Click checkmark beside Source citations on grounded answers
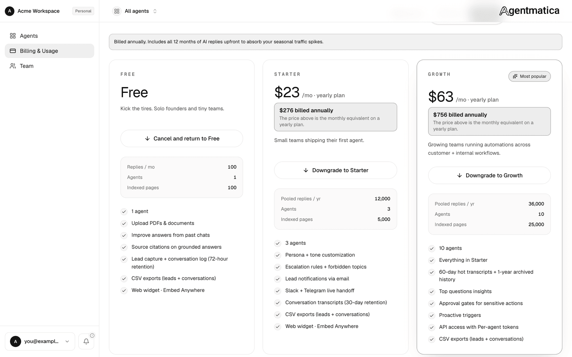This screenshot has height=357, width=572. click(x=124, y=247)
